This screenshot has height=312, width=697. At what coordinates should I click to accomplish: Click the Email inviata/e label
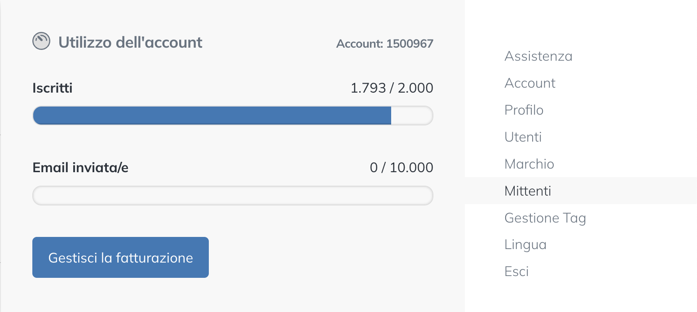pos(80,168)
